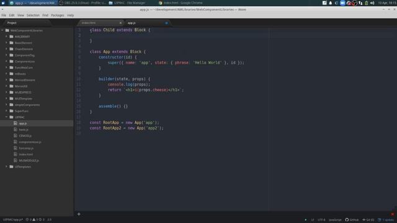This screenshot has height=223, width=397.
Task: Open MUIMODULE.js in the project tree
Action: point(29,160)
